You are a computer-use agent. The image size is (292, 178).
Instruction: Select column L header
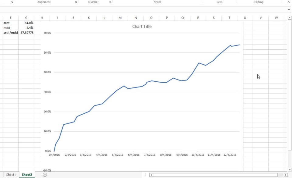pyautogui.click(x=104, y=18)
